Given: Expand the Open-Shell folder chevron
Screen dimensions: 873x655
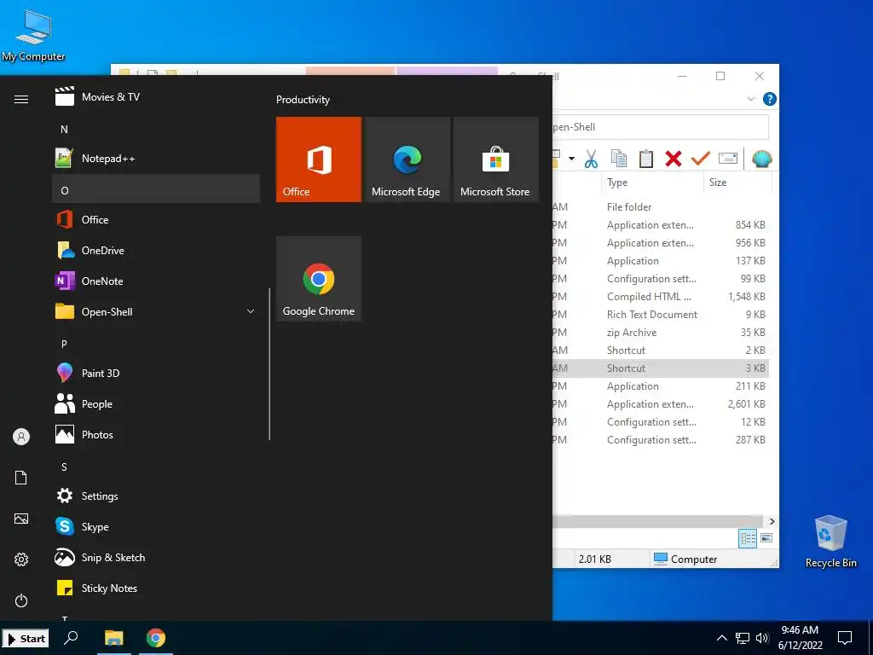Looking at the screenshot, I should 251,312.
